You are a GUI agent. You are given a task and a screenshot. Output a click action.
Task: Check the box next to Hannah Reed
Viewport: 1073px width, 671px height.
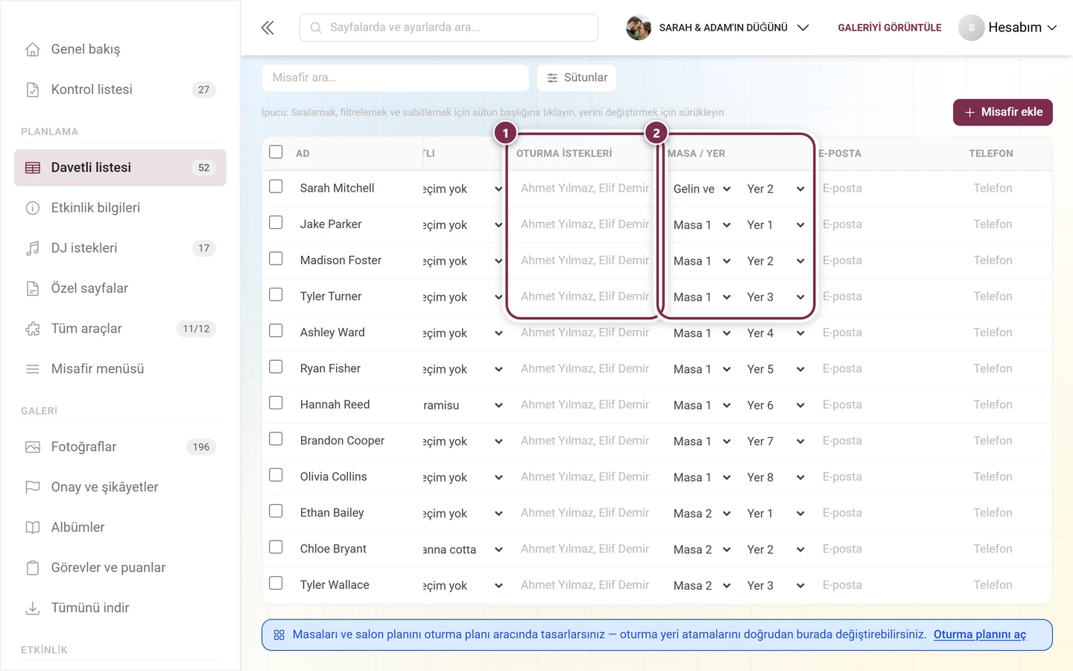pyautogui.click(x=276, y=403)
